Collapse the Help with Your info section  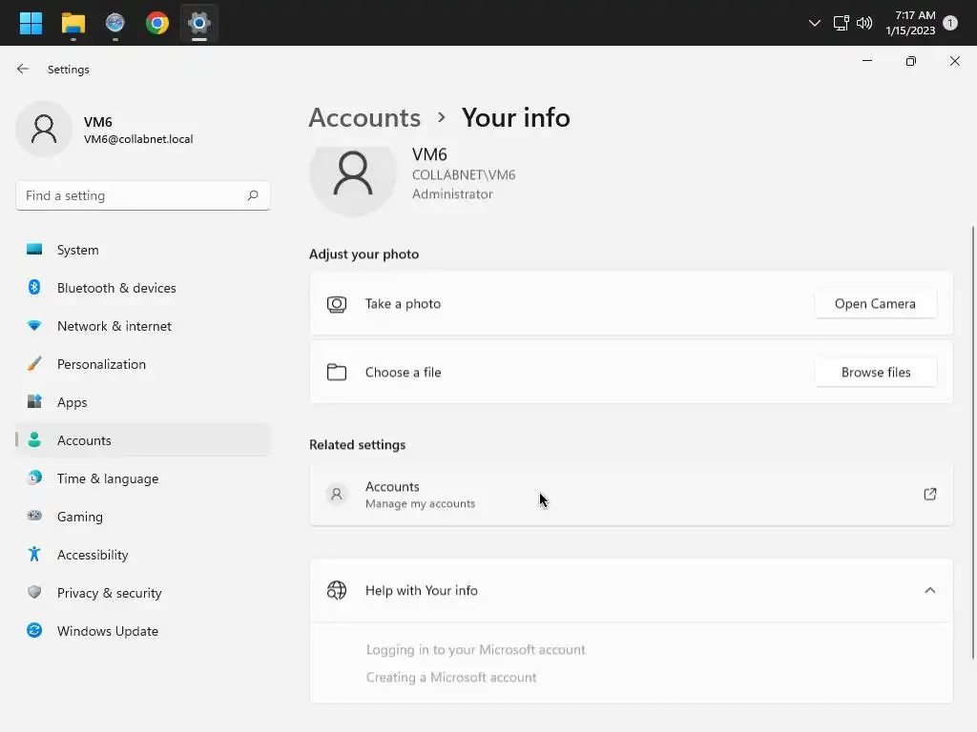[x=929, y=590]
